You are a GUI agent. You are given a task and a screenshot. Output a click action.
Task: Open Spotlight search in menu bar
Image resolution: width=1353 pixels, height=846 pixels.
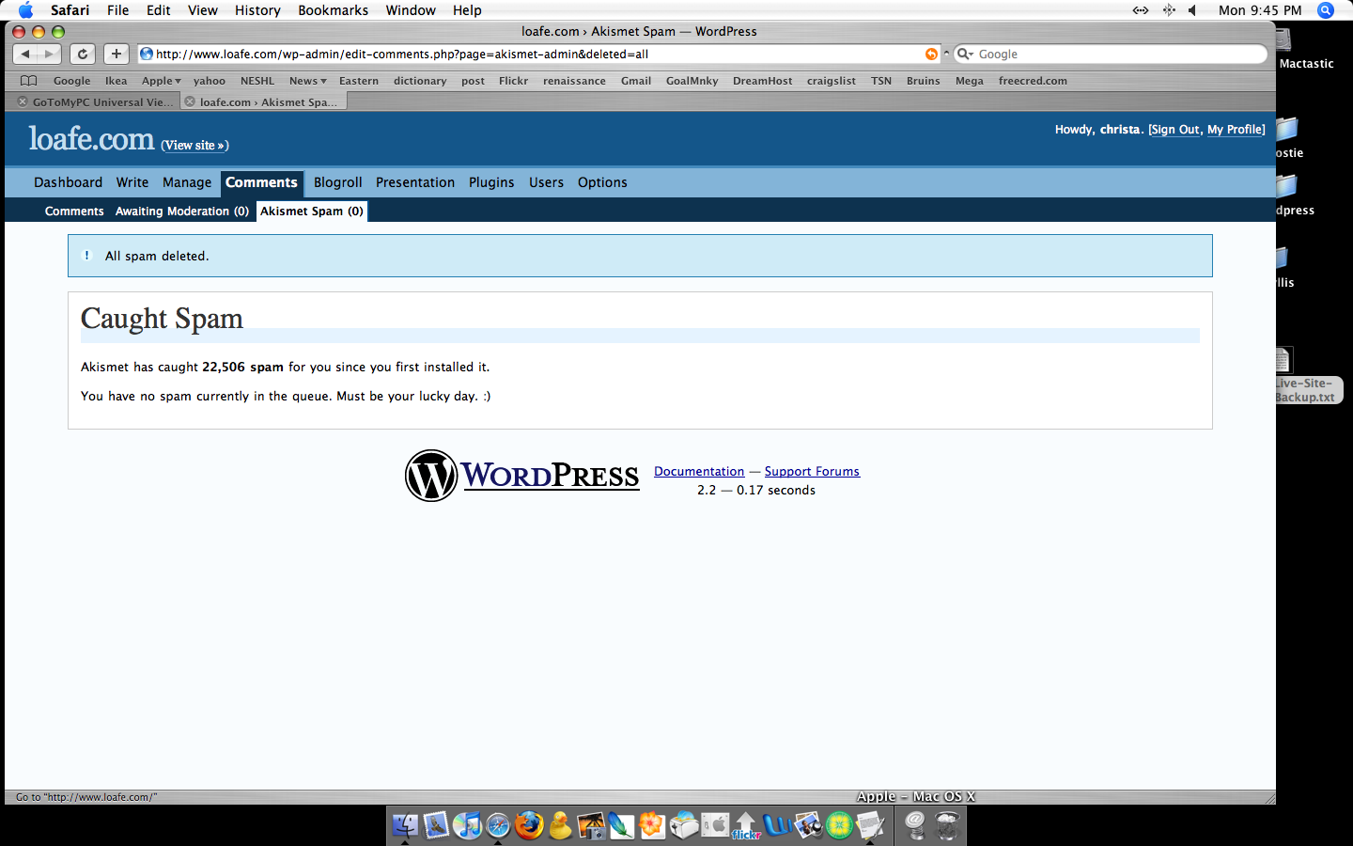(x=1326, y=10)
